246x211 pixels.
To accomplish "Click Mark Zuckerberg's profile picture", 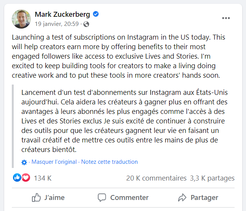I will point(21,19).
